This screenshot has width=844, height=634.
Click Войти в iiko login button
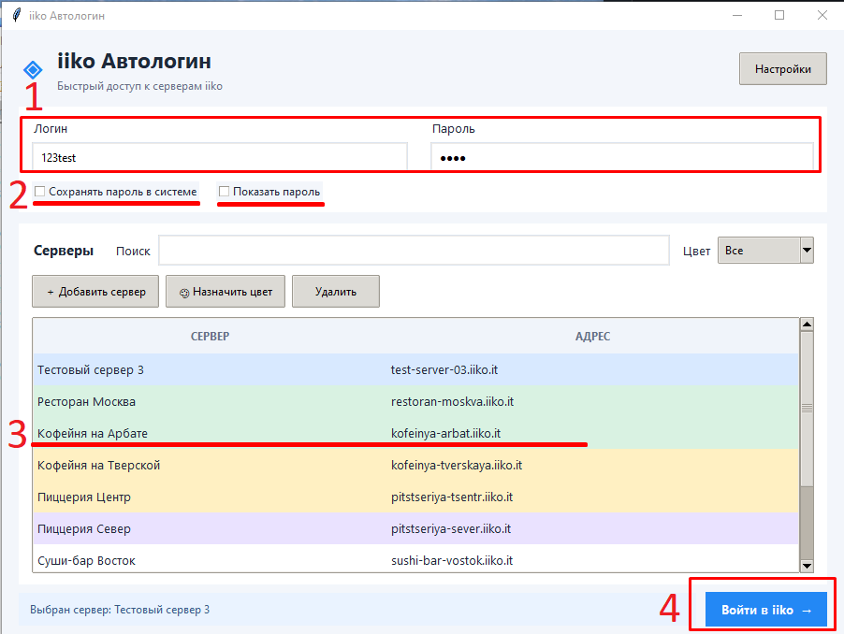(x=766, y=610)
